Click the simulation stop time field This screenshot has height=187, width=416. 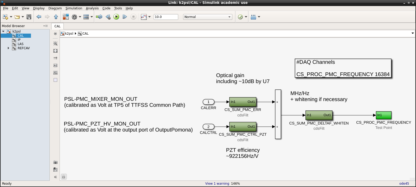pos(166,17)
